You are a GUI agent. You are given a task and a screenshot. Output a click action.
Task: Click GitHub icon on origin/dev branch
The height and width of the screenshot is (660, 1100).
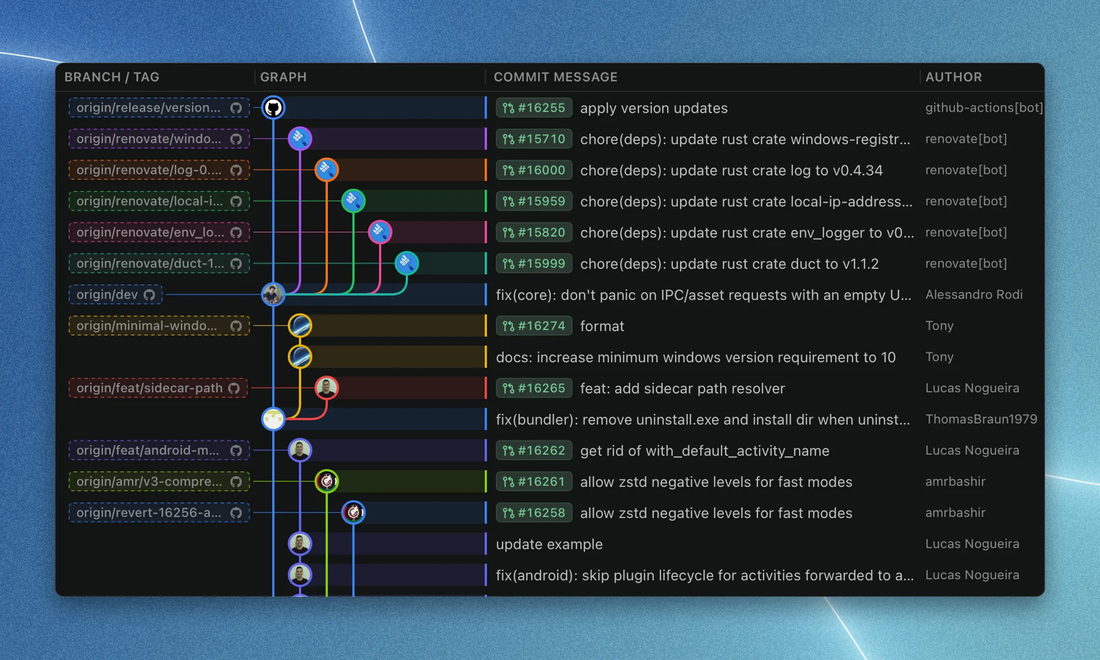[149, 295]
